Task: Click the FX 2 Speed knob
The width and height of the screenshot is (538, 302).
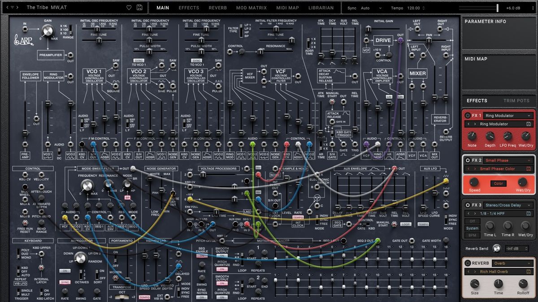Action: (x=474, y=182)
